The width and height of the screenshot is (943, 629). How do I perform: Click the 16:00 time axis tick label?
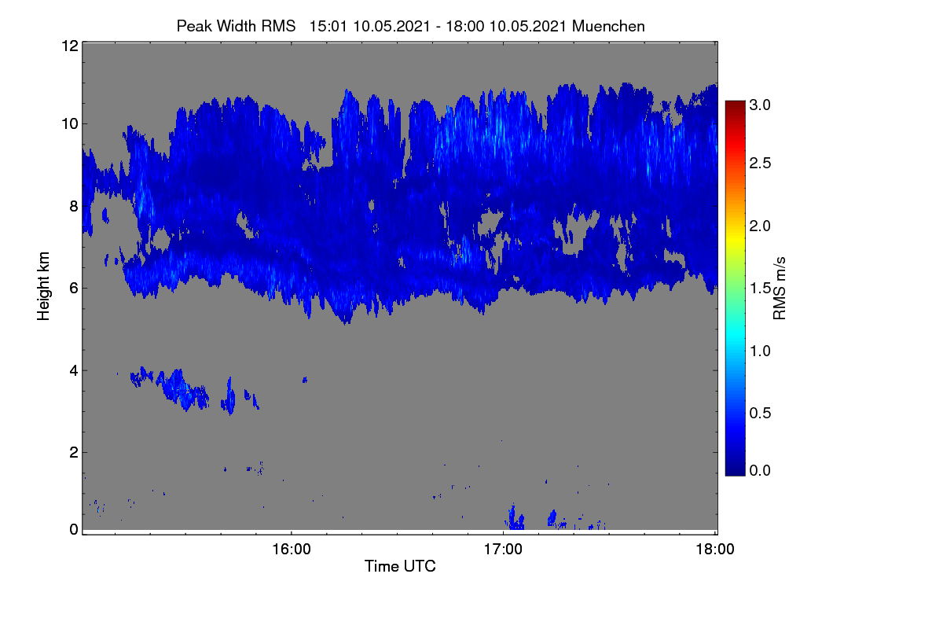[292, 550]
